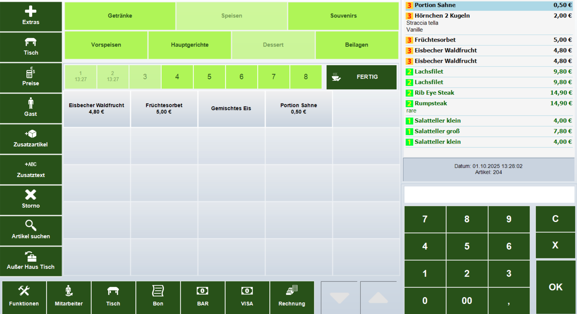Tap the C clear key on the numpad

coord(555,219)
